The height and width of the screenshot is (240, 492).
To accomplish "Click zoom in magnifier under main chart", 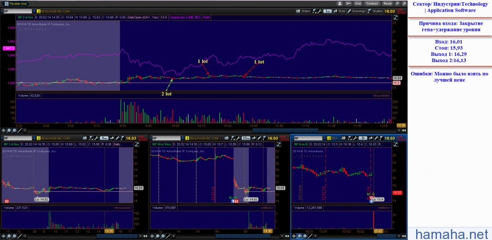I will [9, 130].
